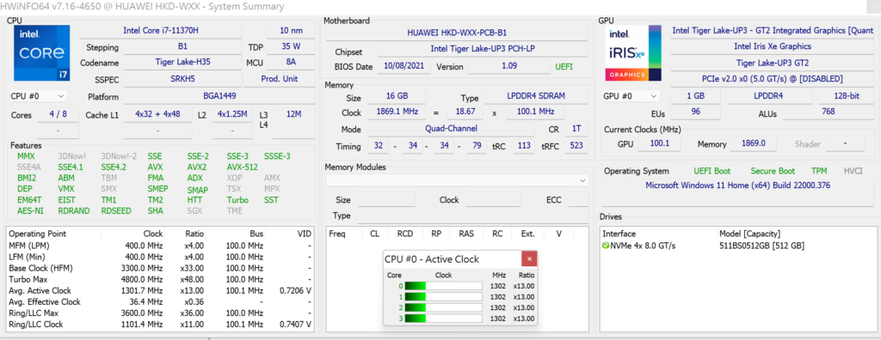The image size is (881, 340).
Task: Click the UEFI label
Action: coord(564,67)
